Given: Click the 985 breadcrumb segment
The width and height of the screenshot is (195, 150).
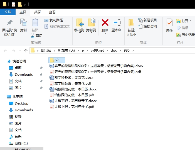Looking at the screenshot, I should (x=127, y=50).
